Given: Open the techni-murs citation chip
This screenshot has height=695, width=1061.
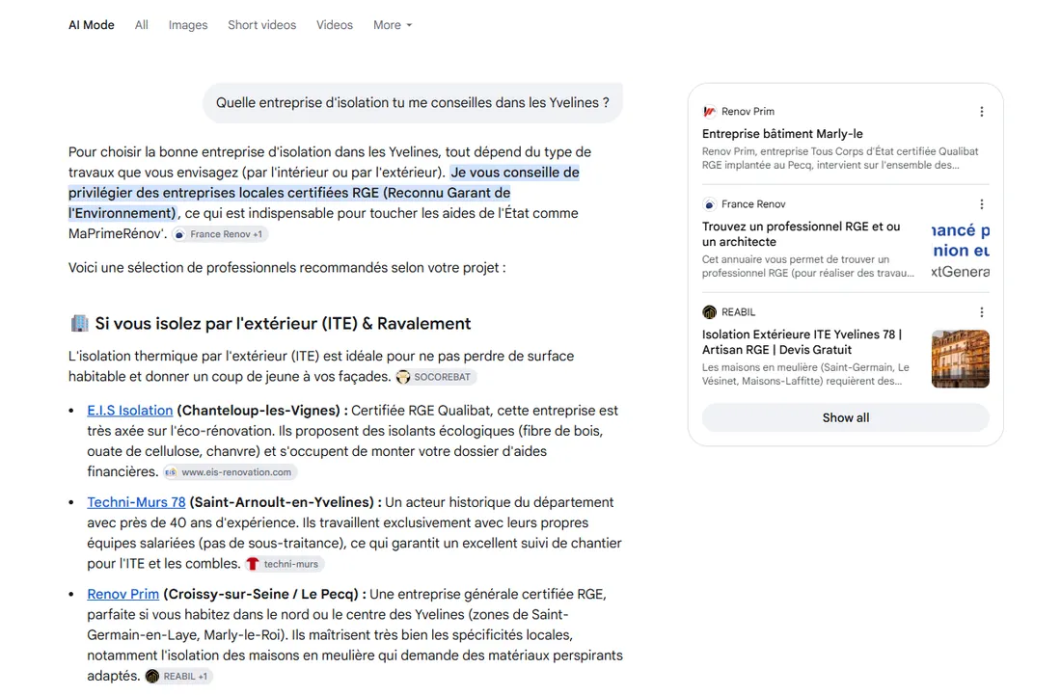Looking at the screenshot, I should click(284, 564).
